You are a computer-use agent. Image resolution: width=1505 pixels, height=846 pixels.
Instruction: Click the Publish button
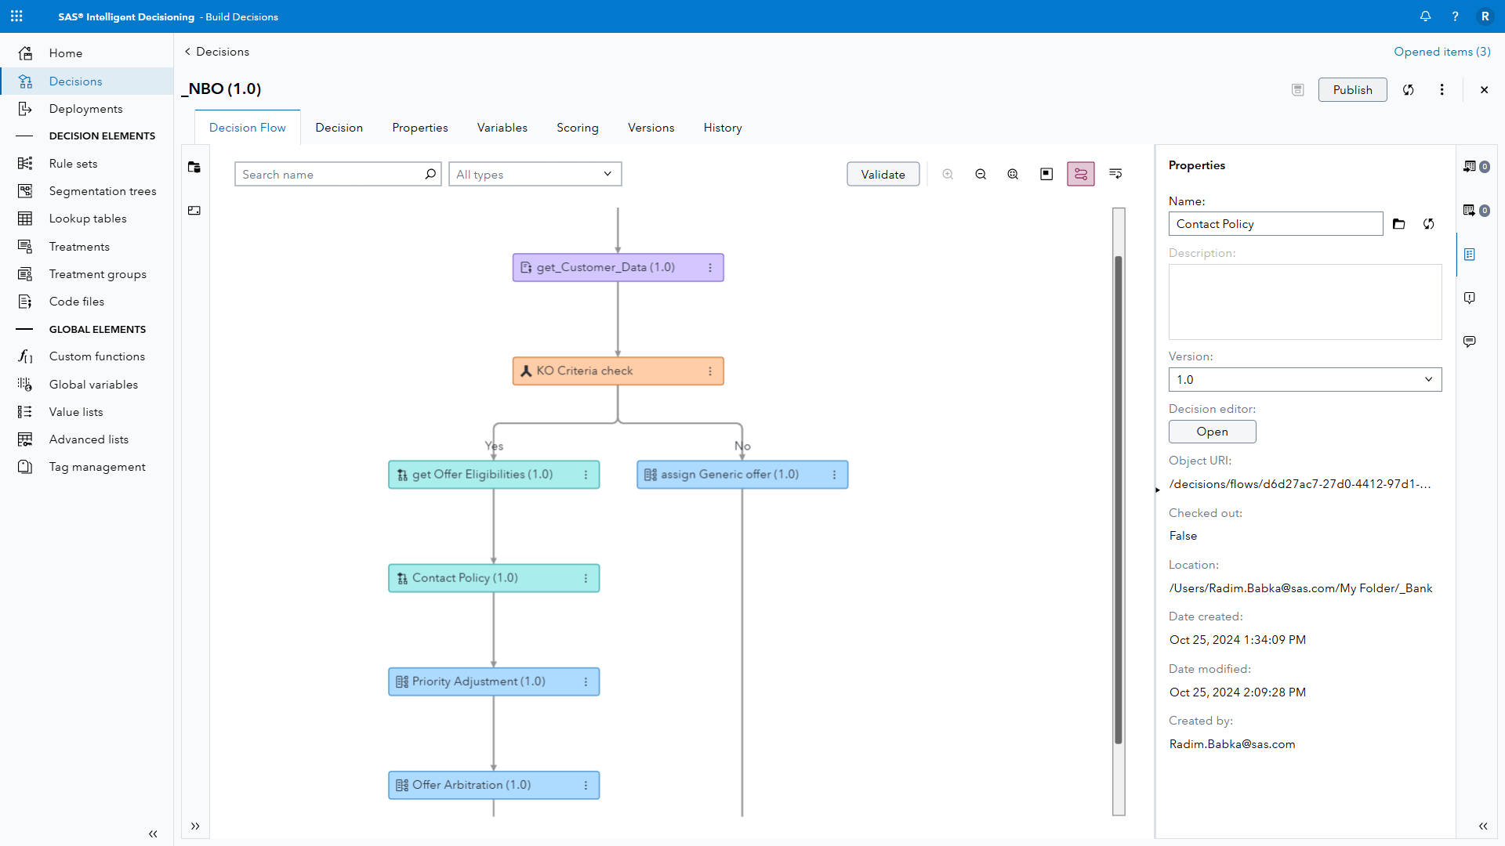(x=1352, y=89)
